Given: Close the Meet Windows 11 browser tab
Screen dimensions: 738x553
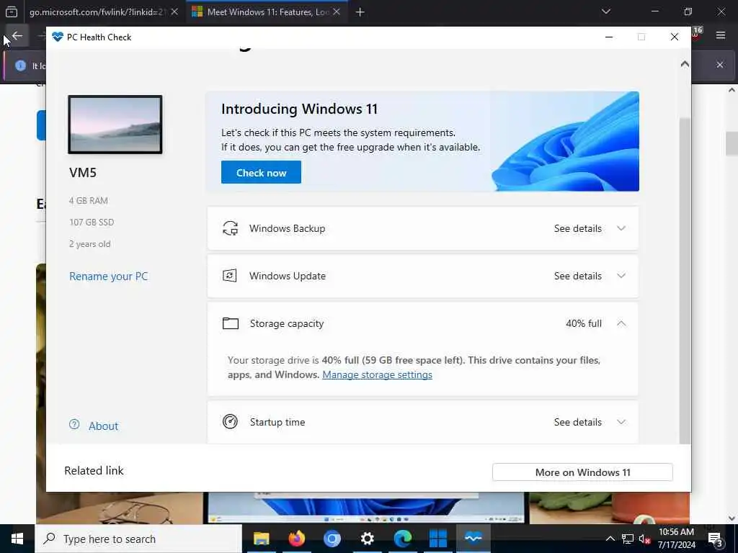Looking at the screenshot, I should click(337, 12).
